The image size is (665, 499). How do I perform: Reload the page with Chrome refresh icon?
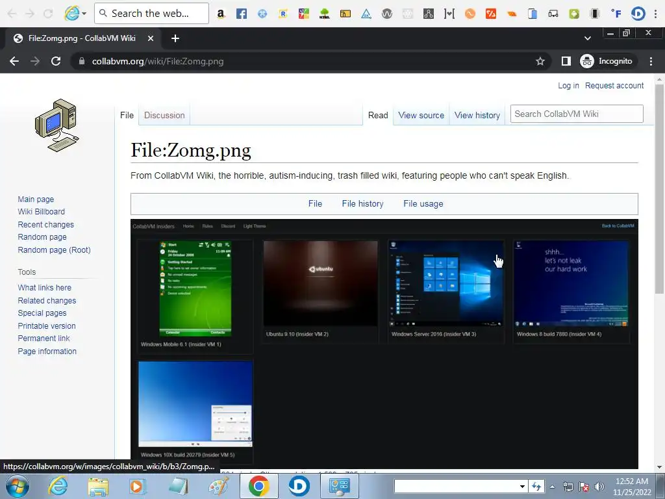[56, 61]
